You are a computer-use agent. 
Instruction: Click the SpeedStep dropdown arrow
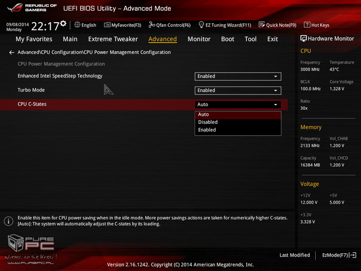point(275,77)
